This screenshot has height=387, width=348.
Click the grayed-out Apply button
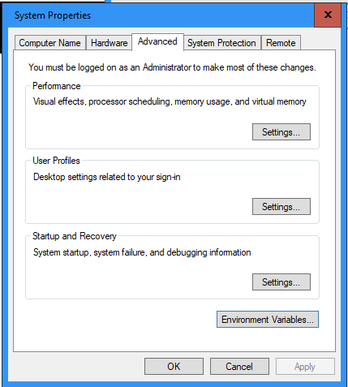305,367
